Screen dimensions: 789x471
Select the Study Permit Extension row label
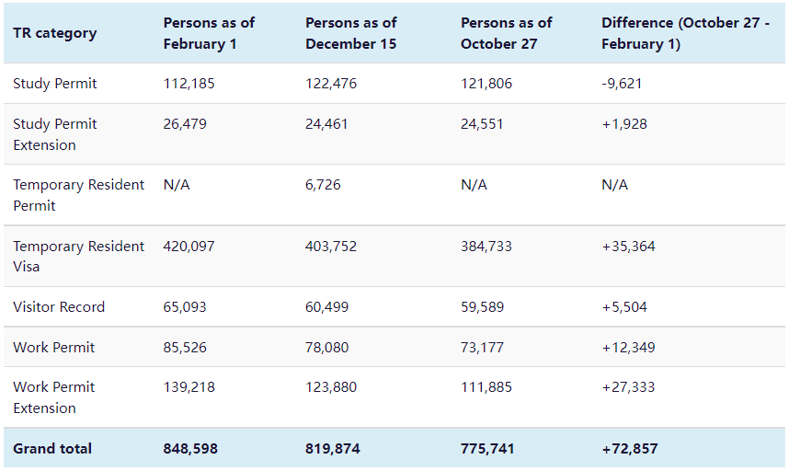click(55, 134)
